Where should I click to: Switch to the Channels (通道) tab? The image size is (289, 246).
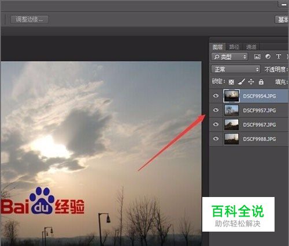click(251, 47)
